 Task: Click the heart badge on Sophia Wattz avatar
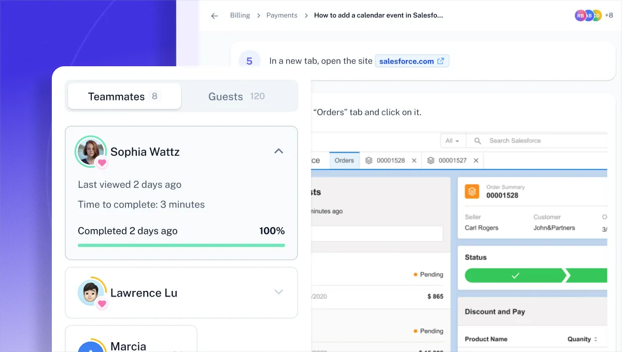click(102, 163)
